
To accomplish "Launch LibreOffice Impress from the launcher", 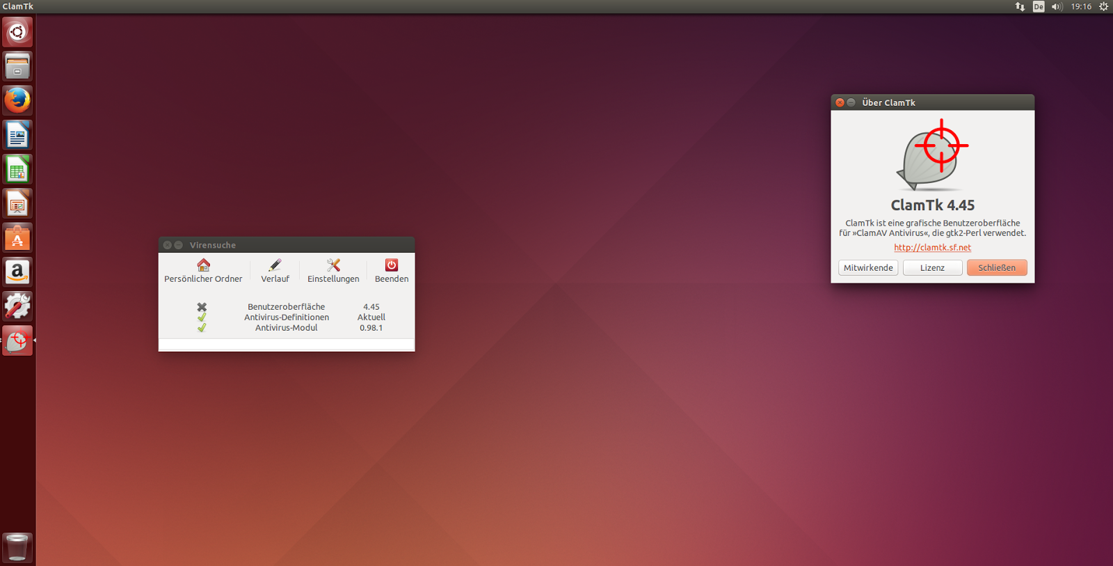I will click(17, 203).
